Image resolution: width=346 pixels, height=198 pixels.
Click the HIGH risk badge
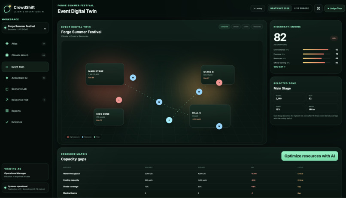pyautogui.click(x=334, y=38)
